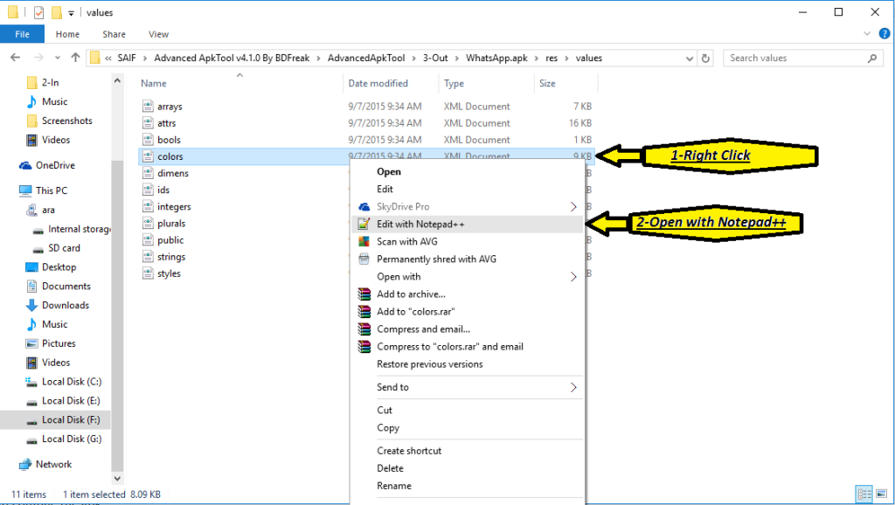Switch to Details view layout icon

click(864, 494)
